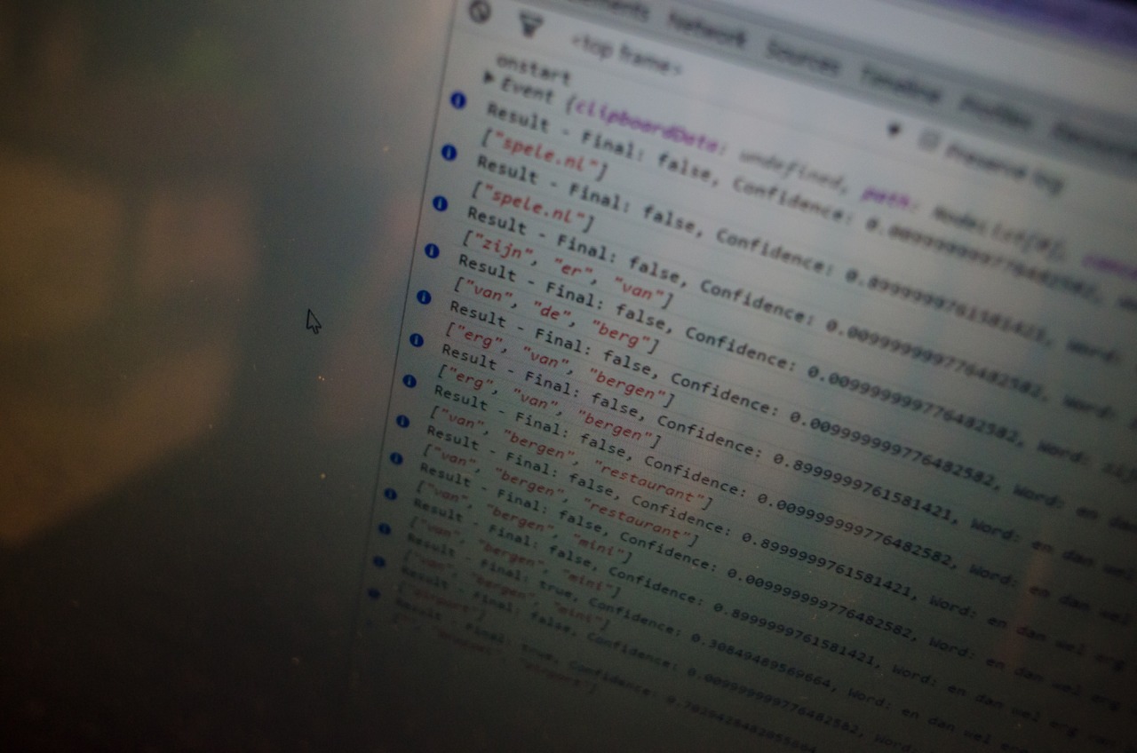Image resolution: width=1137 pixels, height=753 pixels.
Task: Expand the Event object disclosure triangle
Action: [x=489, y=78]
